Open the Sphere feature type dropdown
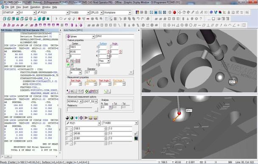The height and width of the screenshot is (164, 258). pos(81,36)
